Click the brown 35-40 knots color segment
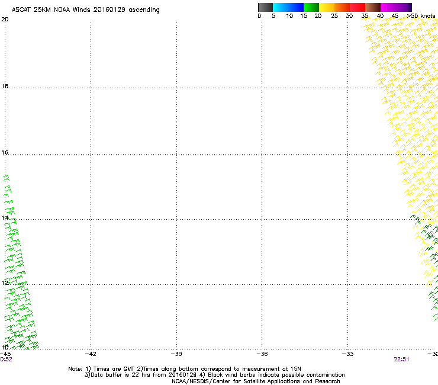This screenshot has height=385, width=438. 373,7
